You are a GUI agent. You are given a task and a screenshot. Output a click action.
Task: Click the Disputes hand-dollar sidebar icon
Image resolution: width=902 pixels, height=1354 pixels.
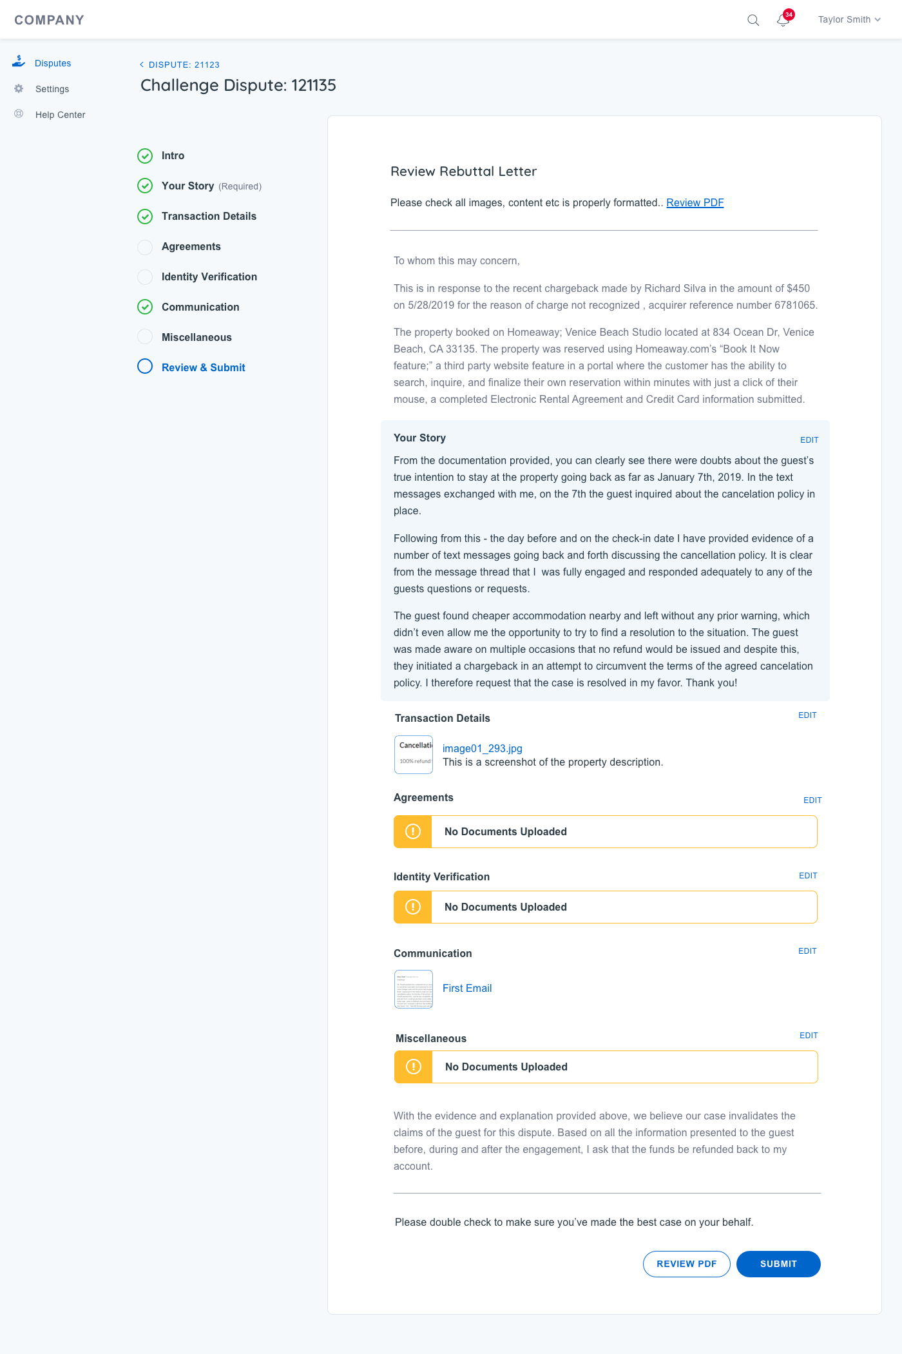[x=19, y=62]
